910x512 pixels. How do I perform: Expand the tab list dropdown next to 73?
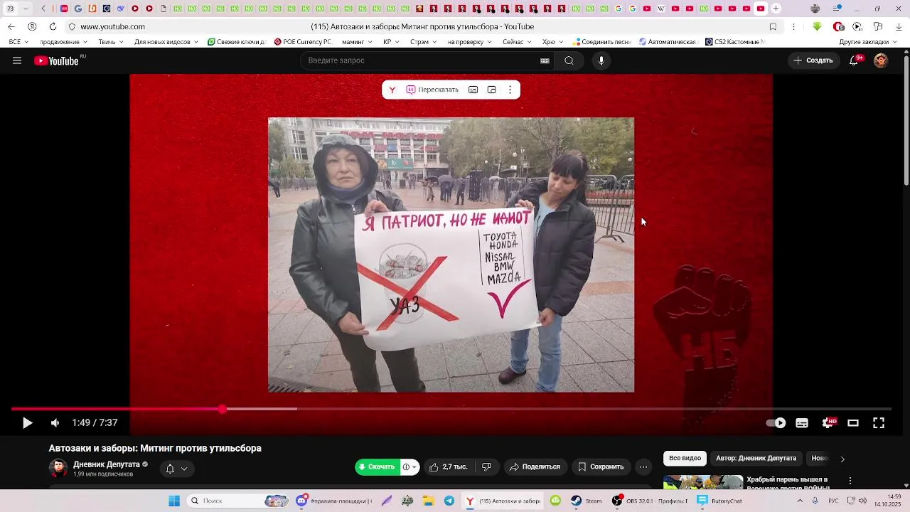tap(26, 9)
